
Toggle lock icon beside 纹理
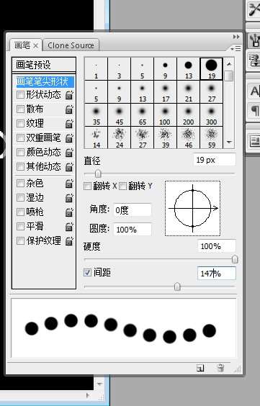click(x=69, y=124)
